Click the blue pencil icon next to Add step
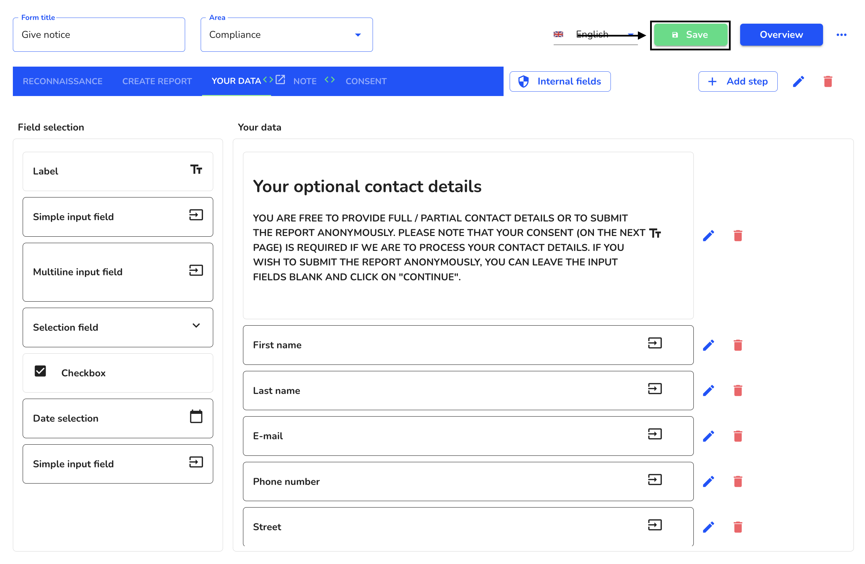The width and height of the screenshot is (865, 564). [x=798, y=81]
